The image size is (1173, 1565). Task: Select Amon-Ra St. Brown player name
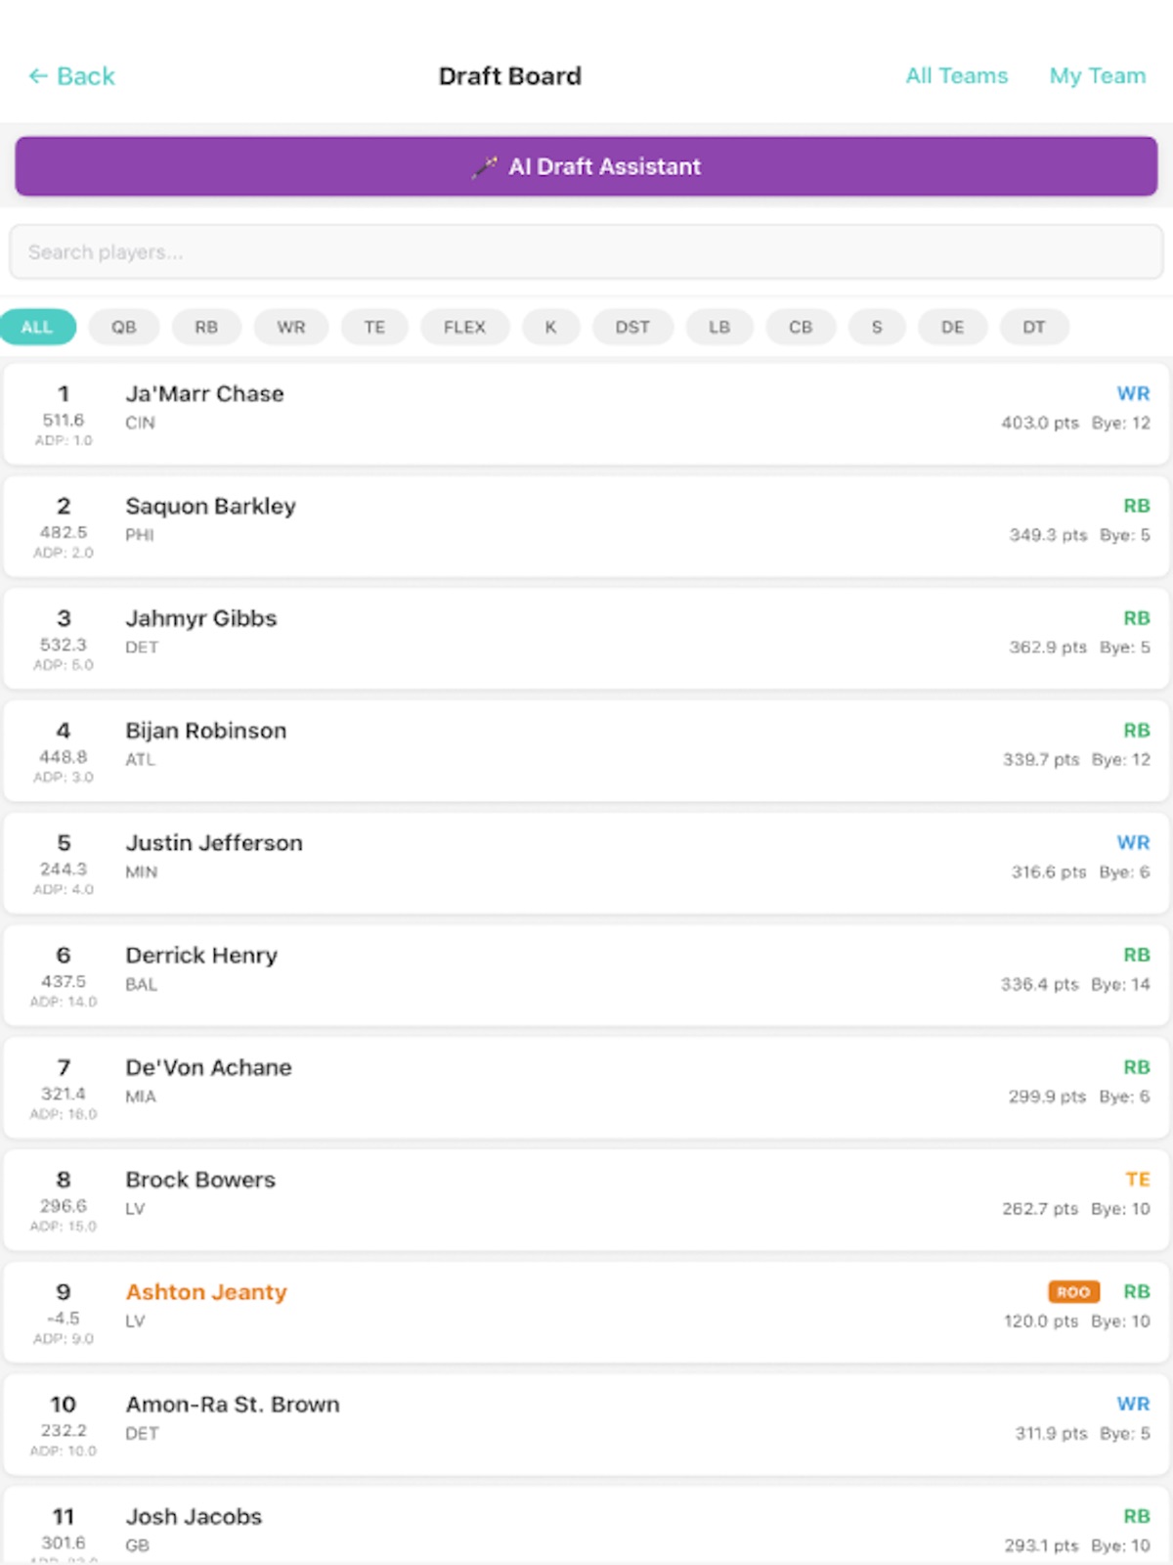tap(233, 1405)
